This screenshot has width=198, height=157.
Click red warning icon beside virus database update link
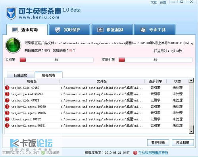pos(135,153)
